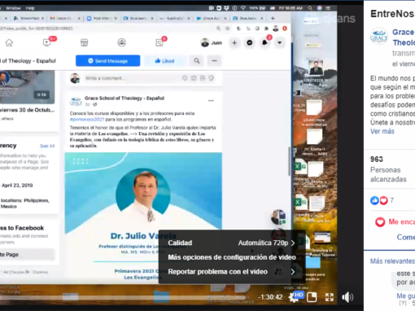Click the Ad Choices footer link
Viewport: 415px width, 311px height.
[16, 272]
